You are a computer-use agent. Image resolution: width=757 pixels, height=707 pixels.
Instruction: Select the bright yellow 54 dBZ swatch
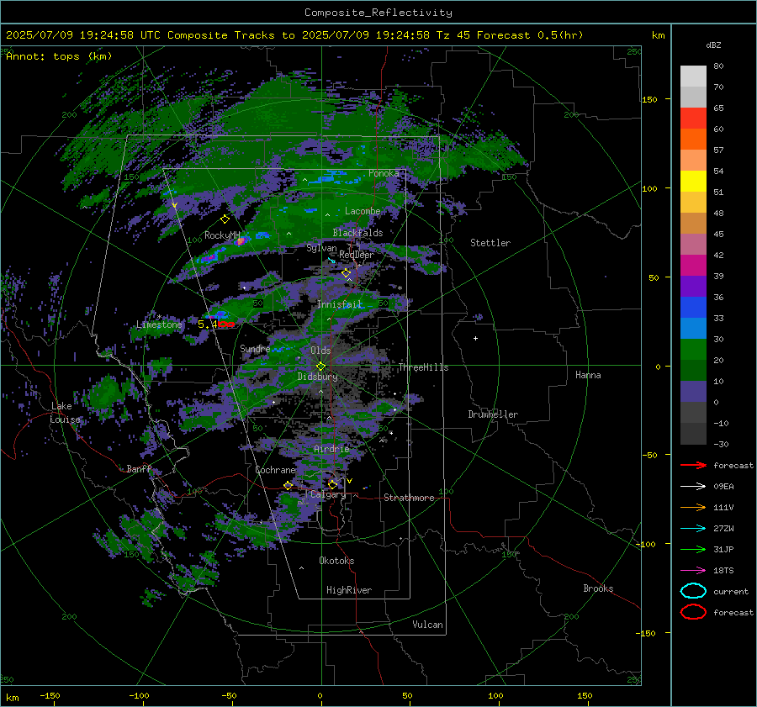pos(693,181)
